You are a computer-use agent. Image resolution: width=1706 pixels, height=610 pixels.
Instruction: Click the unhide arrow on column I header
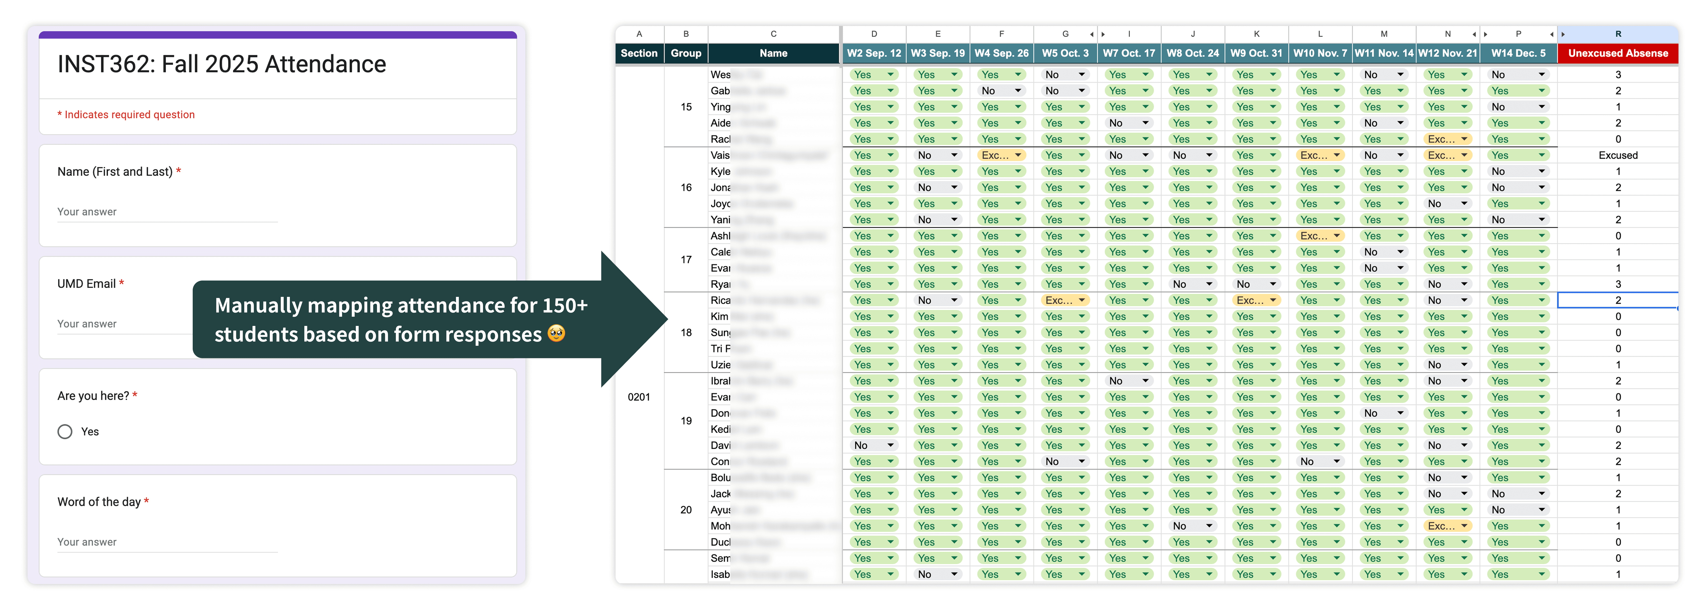point(1103,34)
